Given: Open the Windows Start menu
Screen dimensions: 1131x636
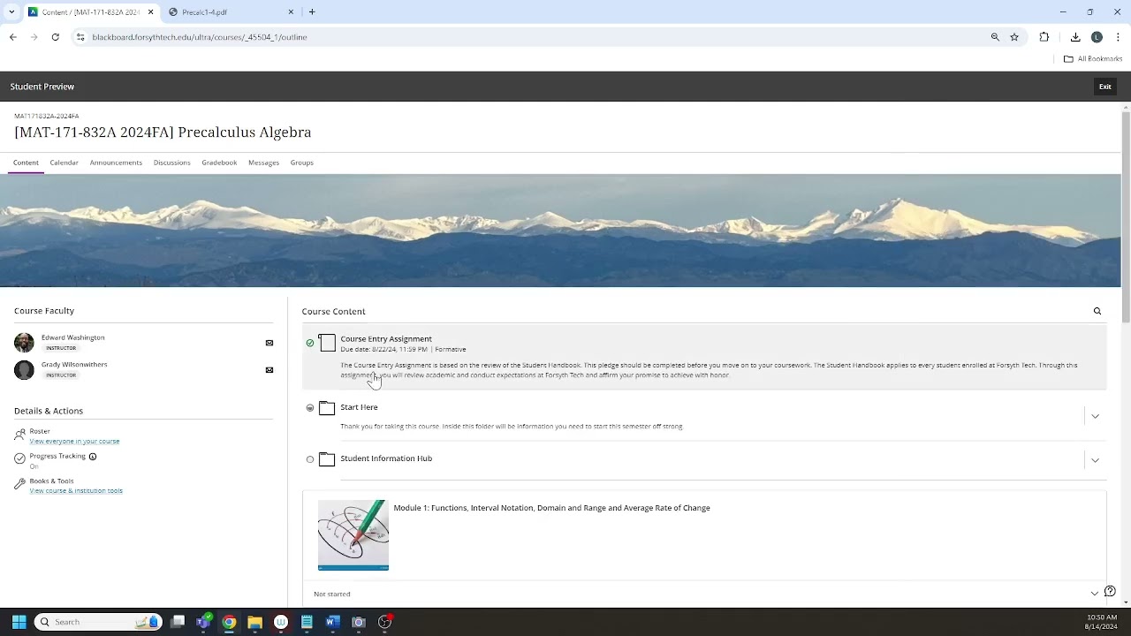Looking at the screenshot, I should [19, 622].
